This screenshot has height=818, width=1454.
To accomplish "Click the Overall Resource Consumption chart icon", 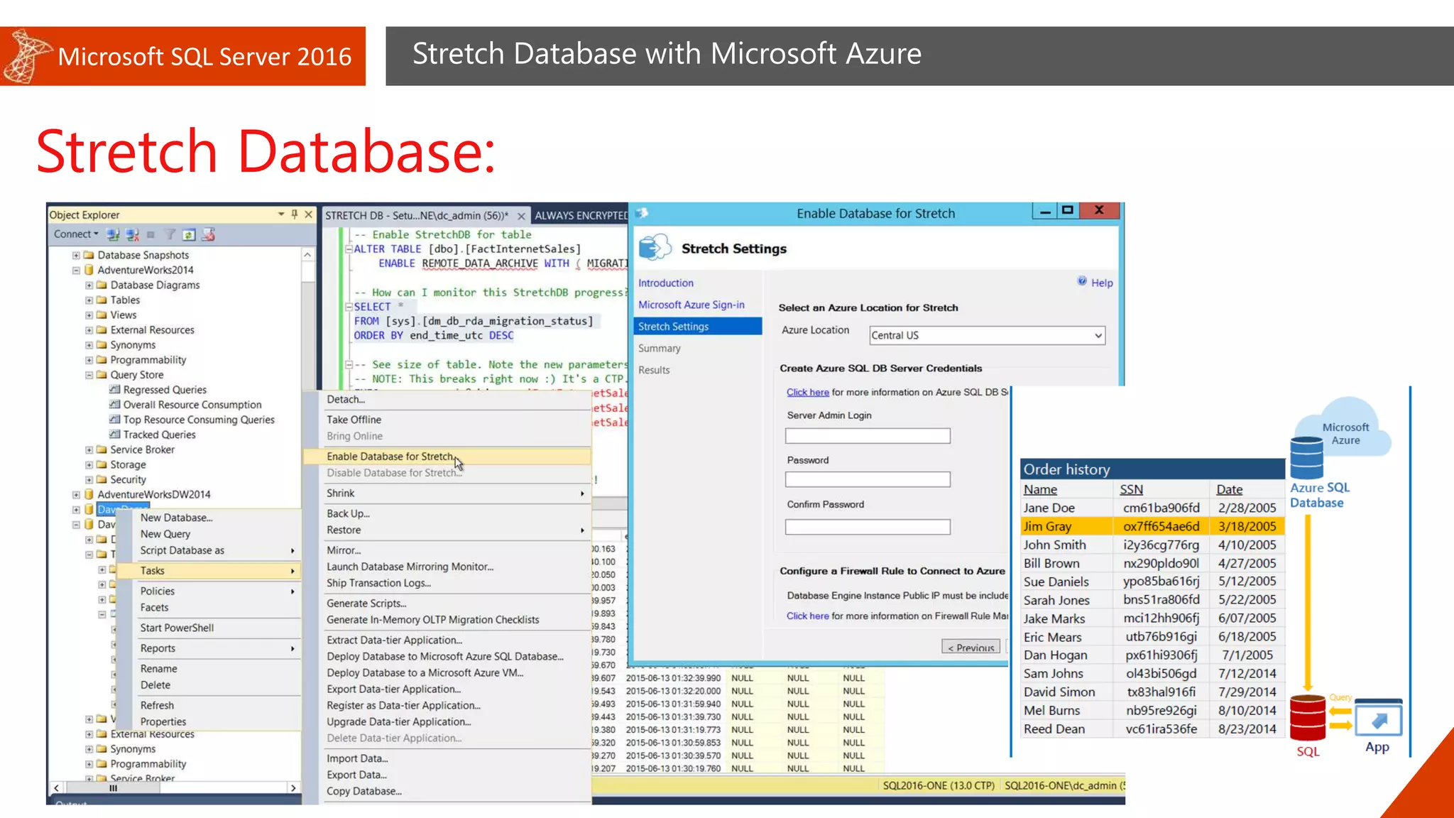I will click(114, 405).
